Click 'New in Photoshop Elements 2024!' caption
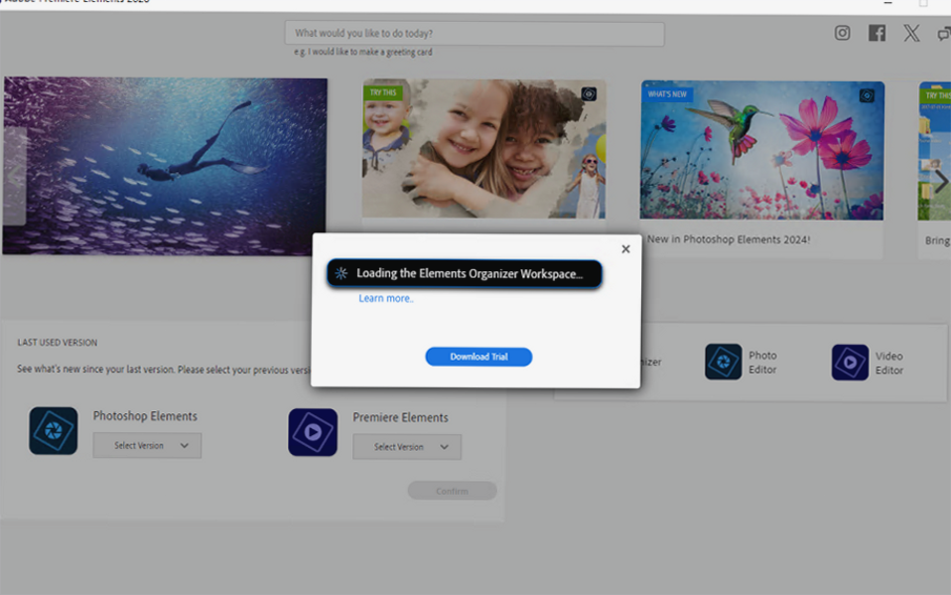 tap(729, 239)
